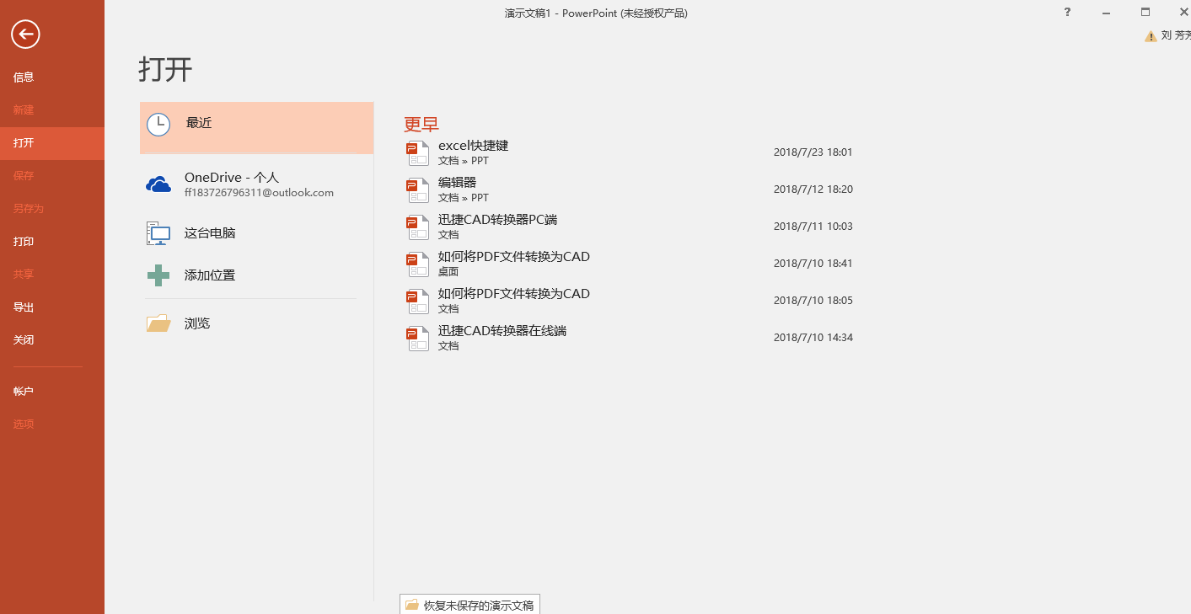The width and height of the screenshot is (1191, 614).
Task: Click 恢复未保存的演示文稿 button
Action: point(469,605)
